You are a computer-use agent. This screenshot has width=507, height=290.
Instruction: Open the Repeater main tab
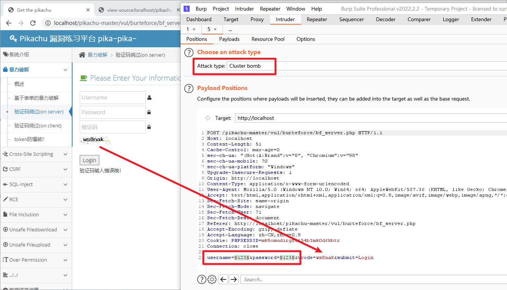(317, 19)
